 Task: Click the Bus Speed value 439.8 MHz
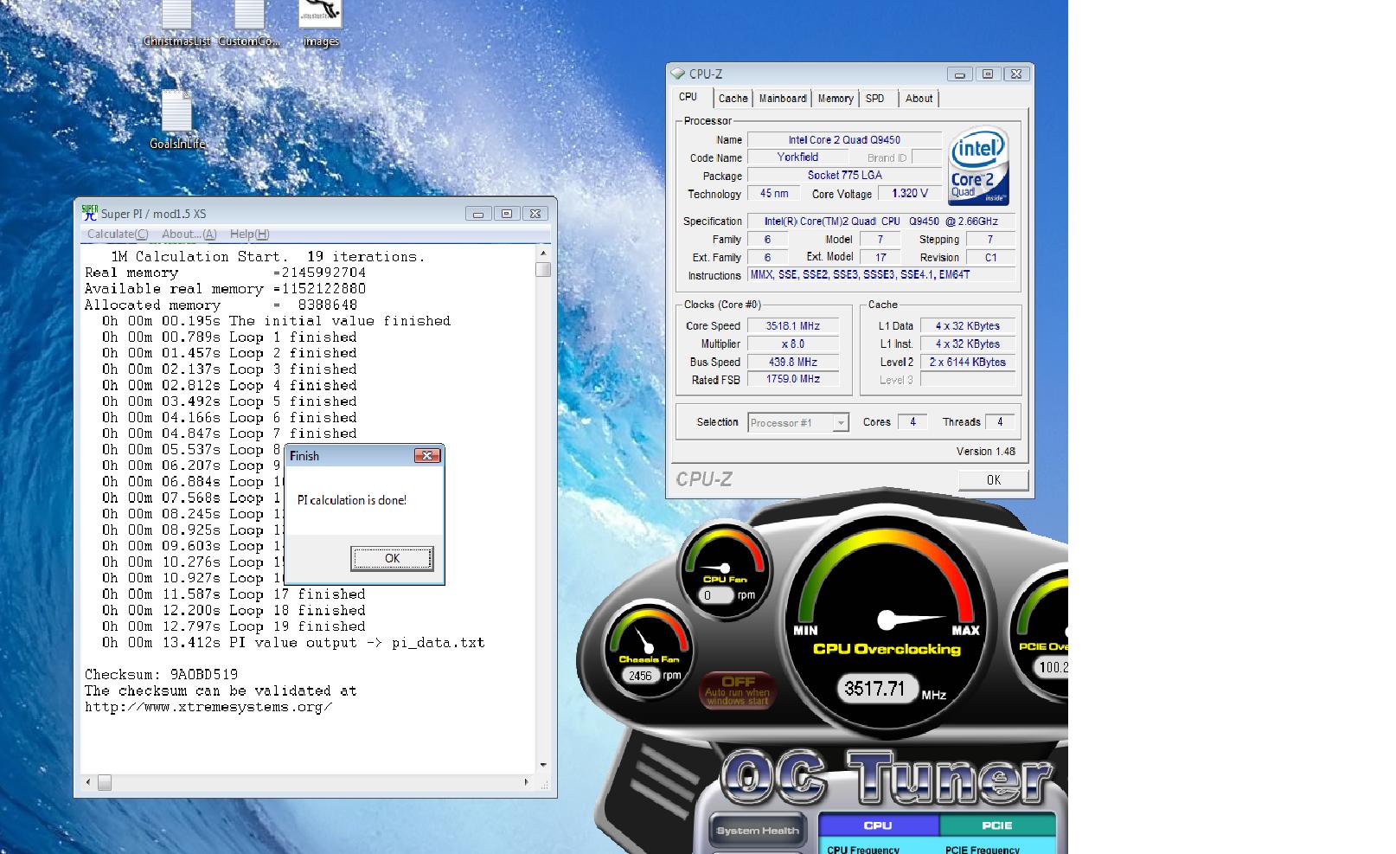pos(793,362)
